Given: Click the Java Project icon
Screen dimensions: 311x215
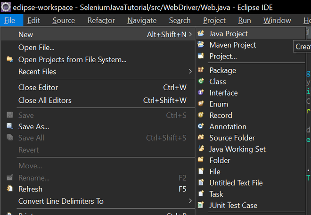Looking at the screenshot, I should pos(201,33).
